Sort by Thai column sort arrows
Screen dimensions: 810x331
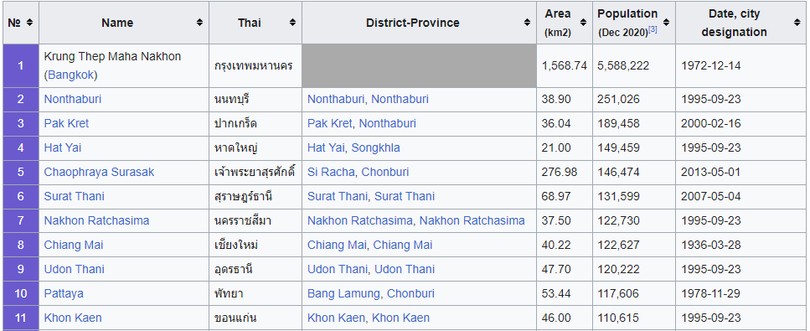point(292,23)
